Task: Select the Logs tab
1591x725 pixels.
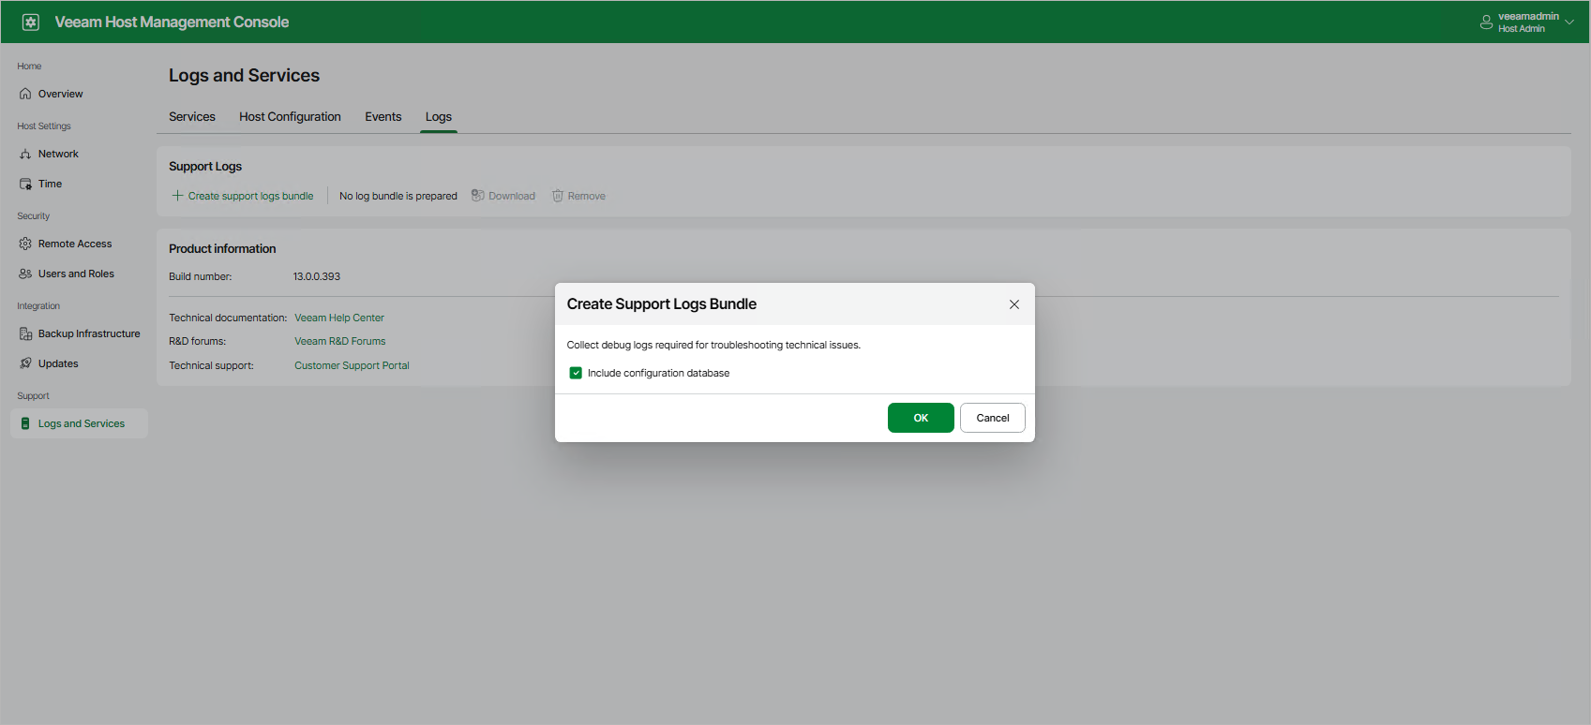Action: pyautogui.click(x=439, y=117)
